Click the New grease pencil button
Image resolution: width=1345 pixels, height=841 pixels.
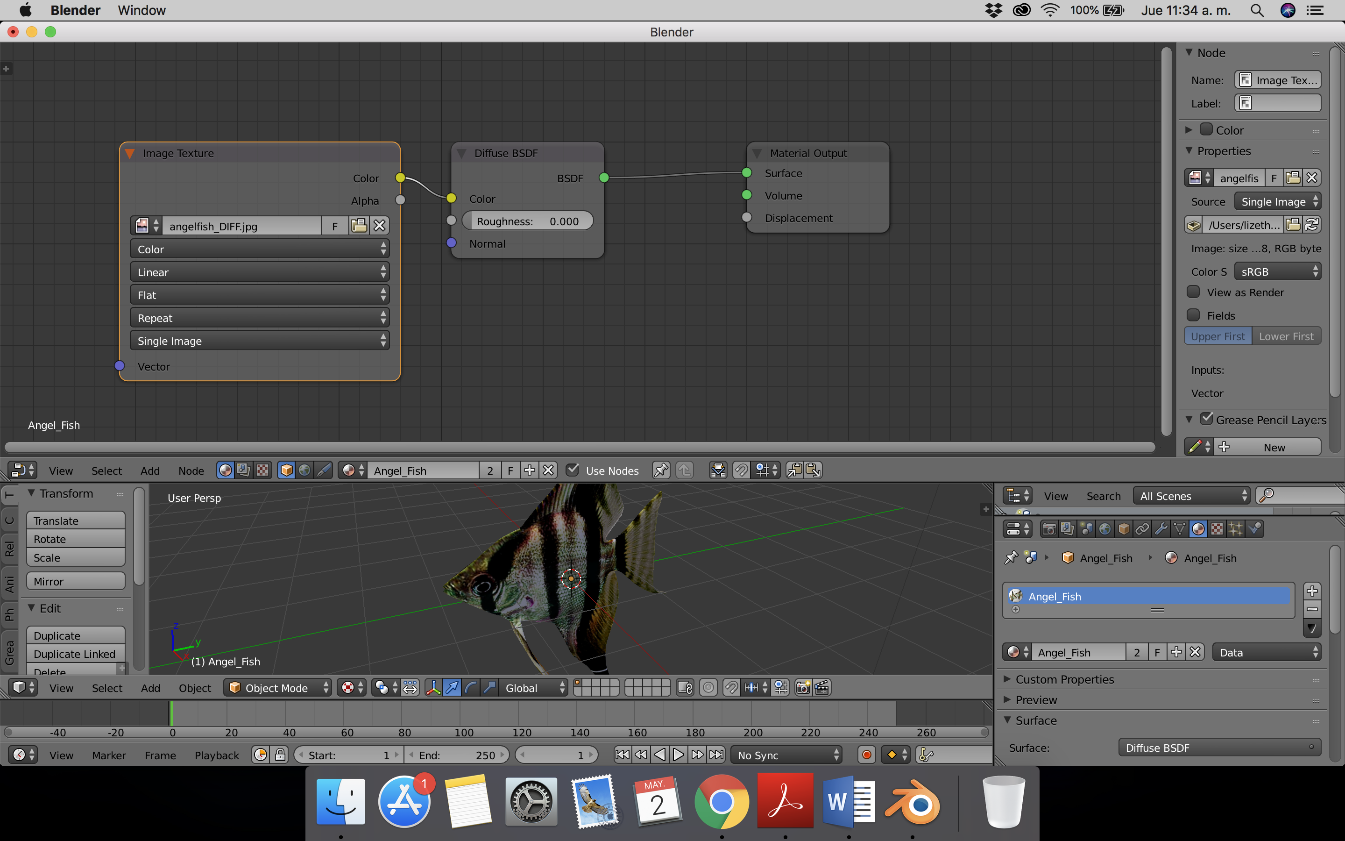click(x=1273, y=447)
